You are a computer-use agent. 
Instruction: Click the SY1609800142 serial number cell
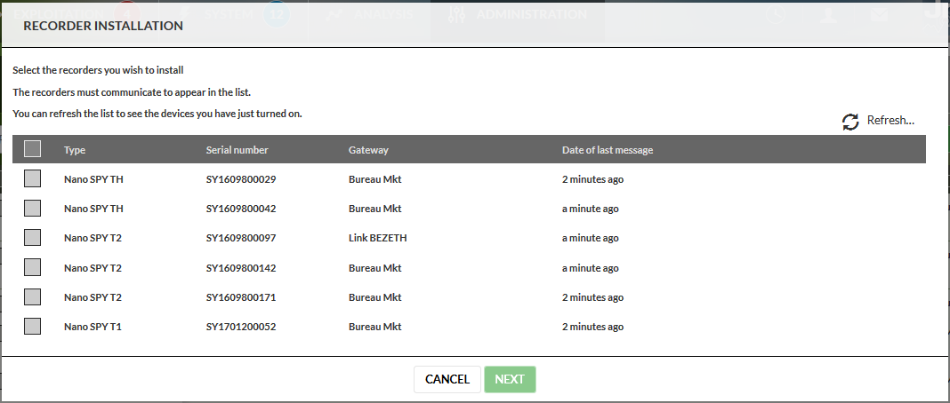tap(240, 268)
